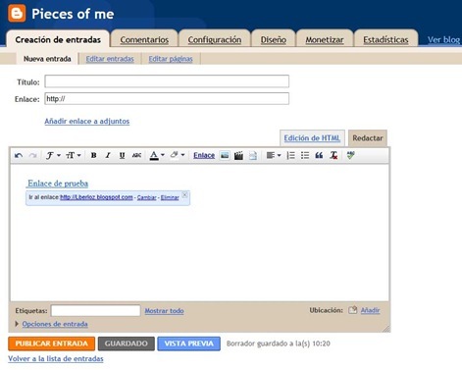This screenshot has height=370, width=462.
Task: Open the Comentarios tab
Action: [144, 40]
